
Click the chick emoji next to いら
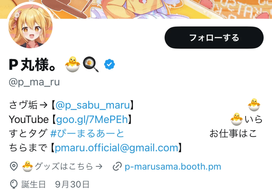pos(237,119)
